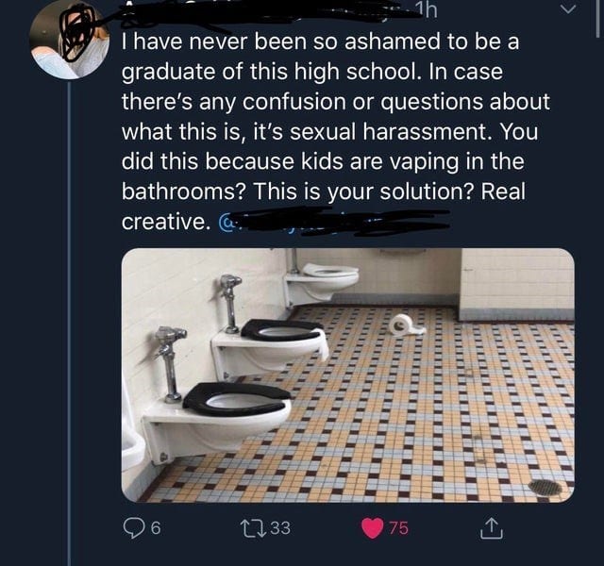Click the toilet paper roll in the photo

[406, 324]
